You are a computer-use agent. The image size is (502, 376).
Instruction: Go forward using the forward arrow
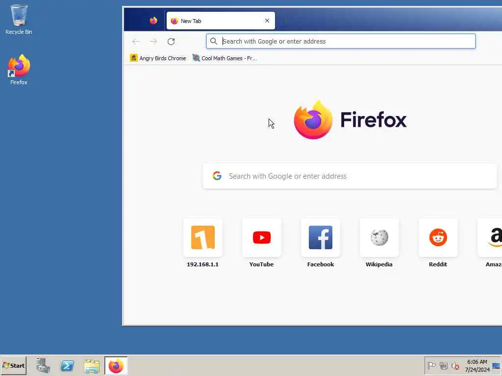(153, 41)
